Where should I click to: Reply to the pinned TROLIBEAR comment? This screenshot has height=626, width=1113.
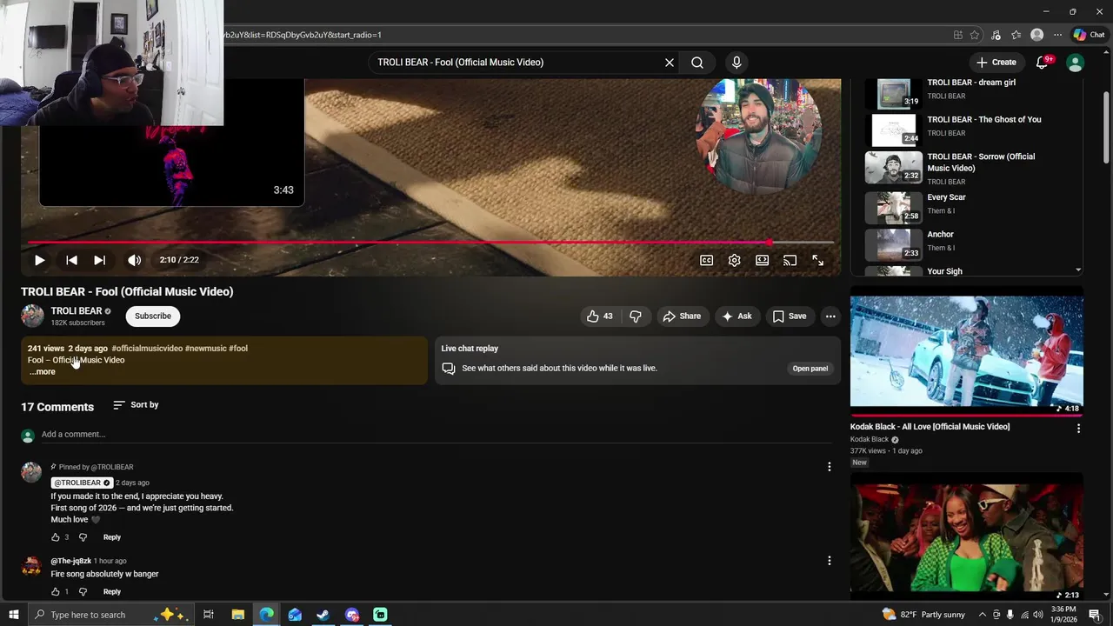[x=112, y=537]
